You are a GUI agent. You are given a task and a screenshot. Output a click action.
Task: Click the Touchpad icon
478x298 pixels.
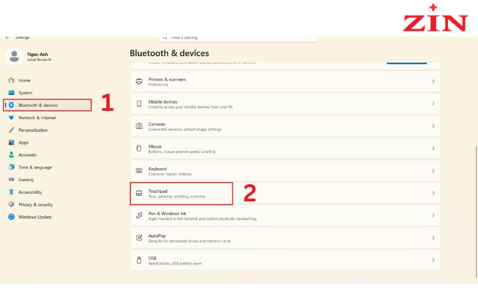point(139,193)
